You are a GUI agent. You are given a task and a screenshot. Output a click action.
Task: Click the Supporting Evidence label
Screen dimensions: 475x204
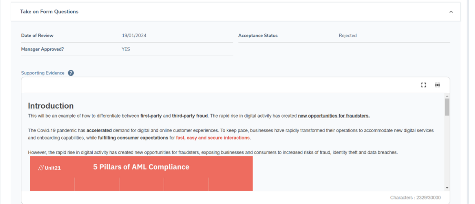[43, 73]
